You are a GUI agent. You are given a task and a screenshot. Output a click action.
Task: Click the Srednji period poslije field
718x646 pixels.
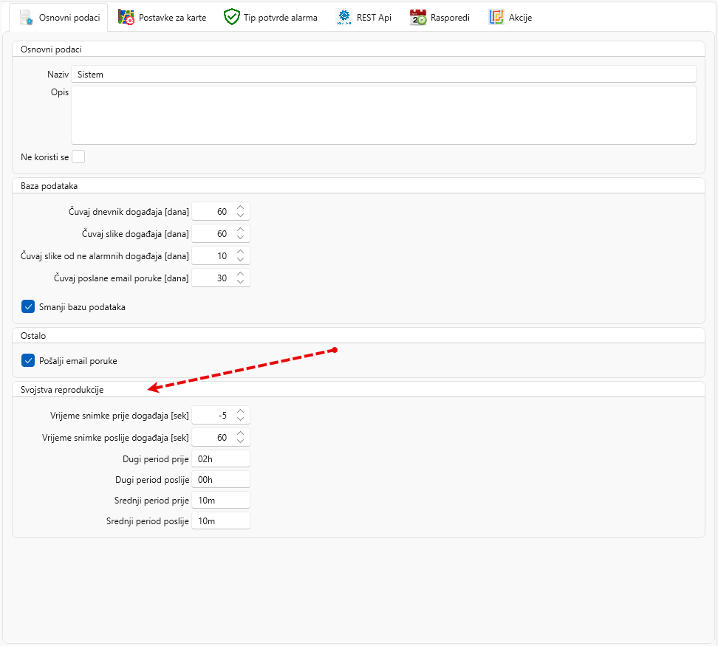click(220, 521)
